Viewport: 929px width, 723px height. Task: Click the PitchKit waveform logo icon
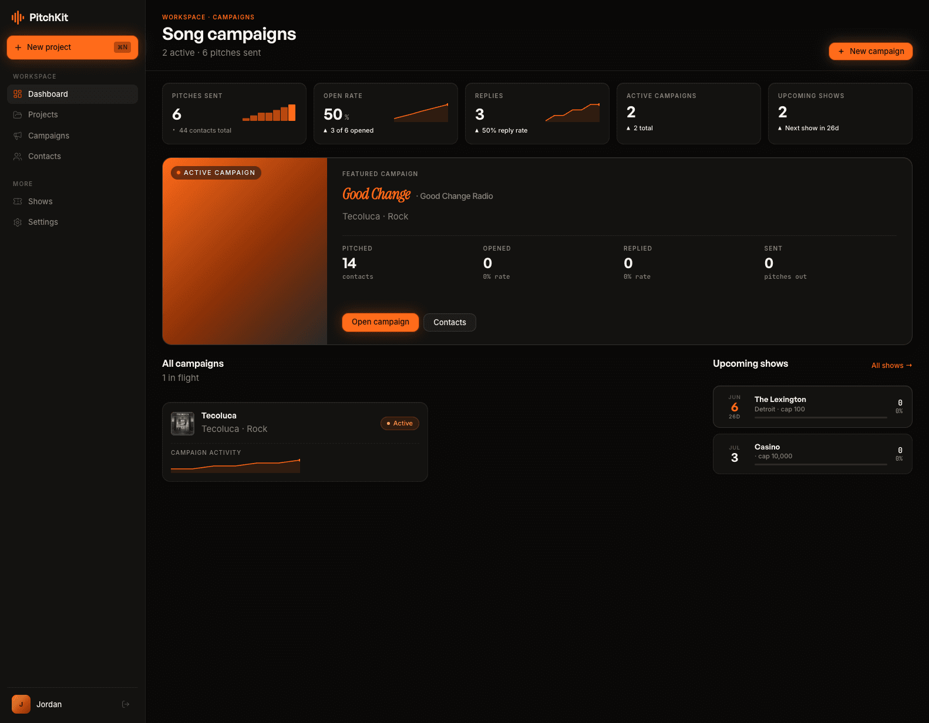click(18, 18)
